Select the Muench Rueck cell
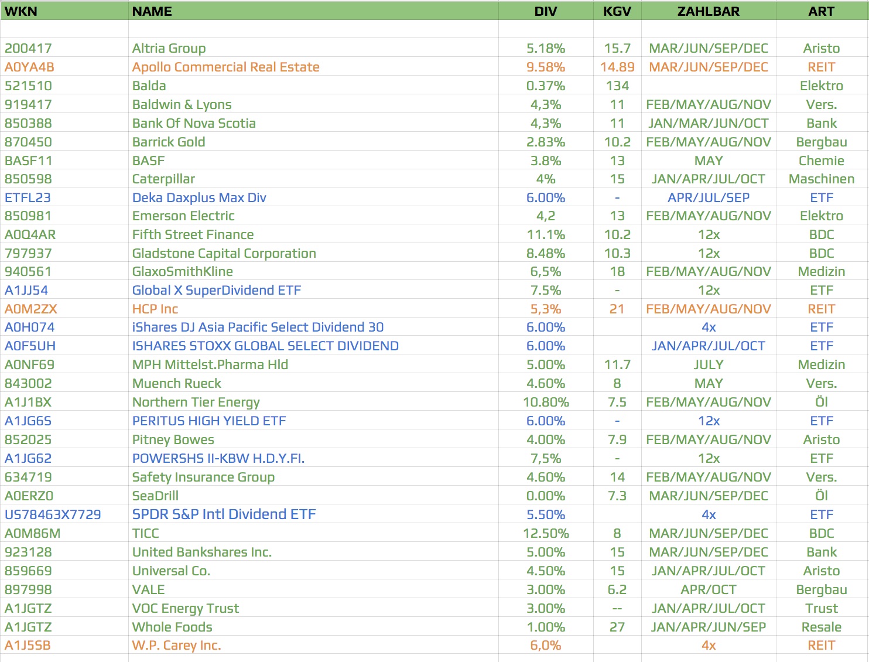869x662 pixels. pyautogui.click(x=313, y=383)
